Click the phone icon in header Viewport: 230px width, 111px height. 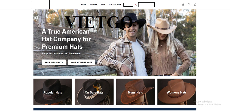(x=136, y=5)
